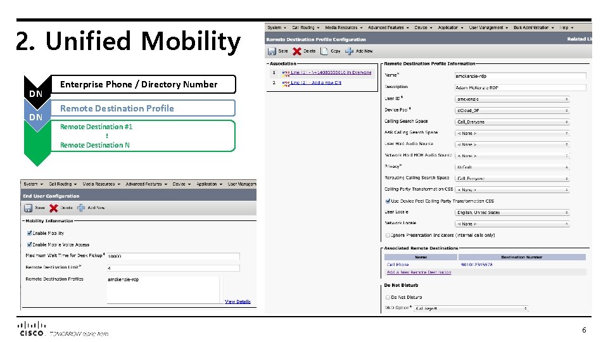Click the red Delete X in End User Configuration
Screen dimensions: 608x342
point(53,208)
